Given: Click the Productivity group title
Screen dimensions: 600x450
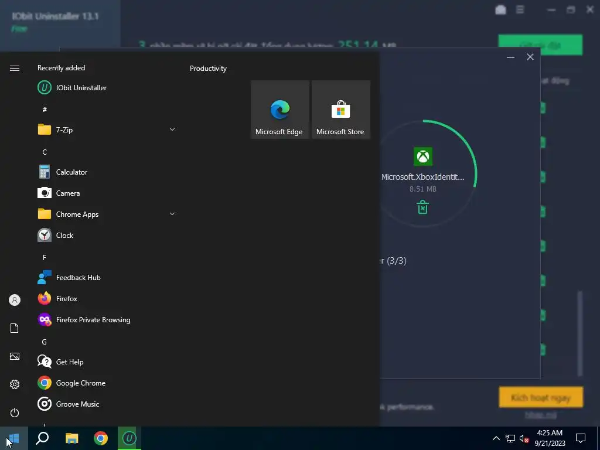Looking at the screenshot, I should pyautogui.click(x=208, y=69).
